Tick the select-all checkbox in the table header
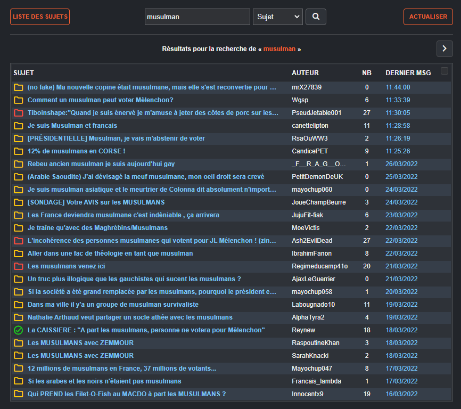Viewport: 461px width, 409px height. pyautogui.click(x=444, y=71)
